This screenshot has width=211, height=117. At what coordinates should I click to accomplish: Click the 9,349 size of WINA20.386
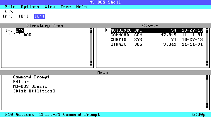[170, 44]
